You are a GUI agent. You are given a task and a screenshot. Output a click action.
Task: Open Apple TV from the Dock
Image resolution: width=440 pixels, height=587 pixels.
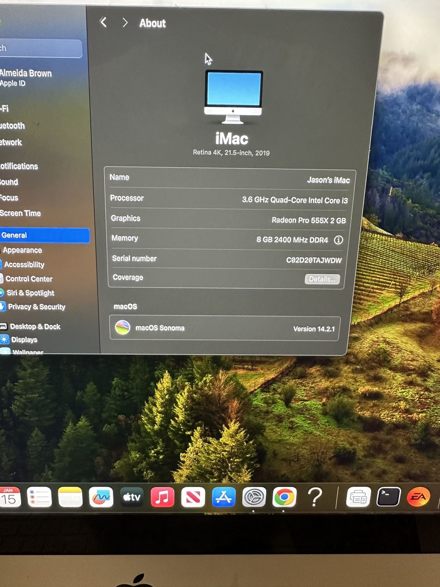click(x=132, y=497)
